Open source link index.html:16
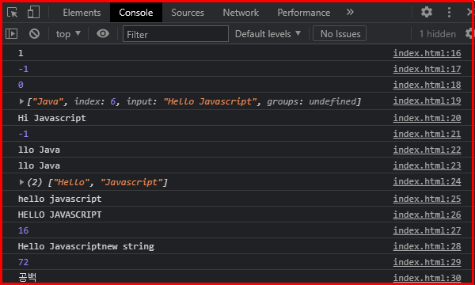The height and width of the screenshot is (285, 475). click(427, 53)
